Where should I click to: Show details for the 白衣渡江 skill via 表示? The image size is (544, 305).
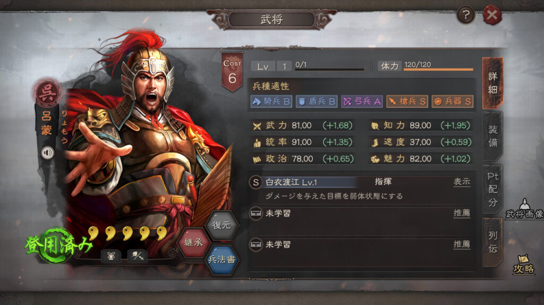(462, 182)
